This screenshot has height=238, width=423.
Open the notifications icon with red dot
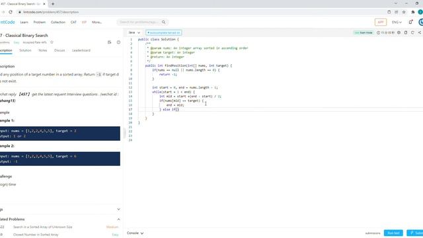tap(410, 22)
